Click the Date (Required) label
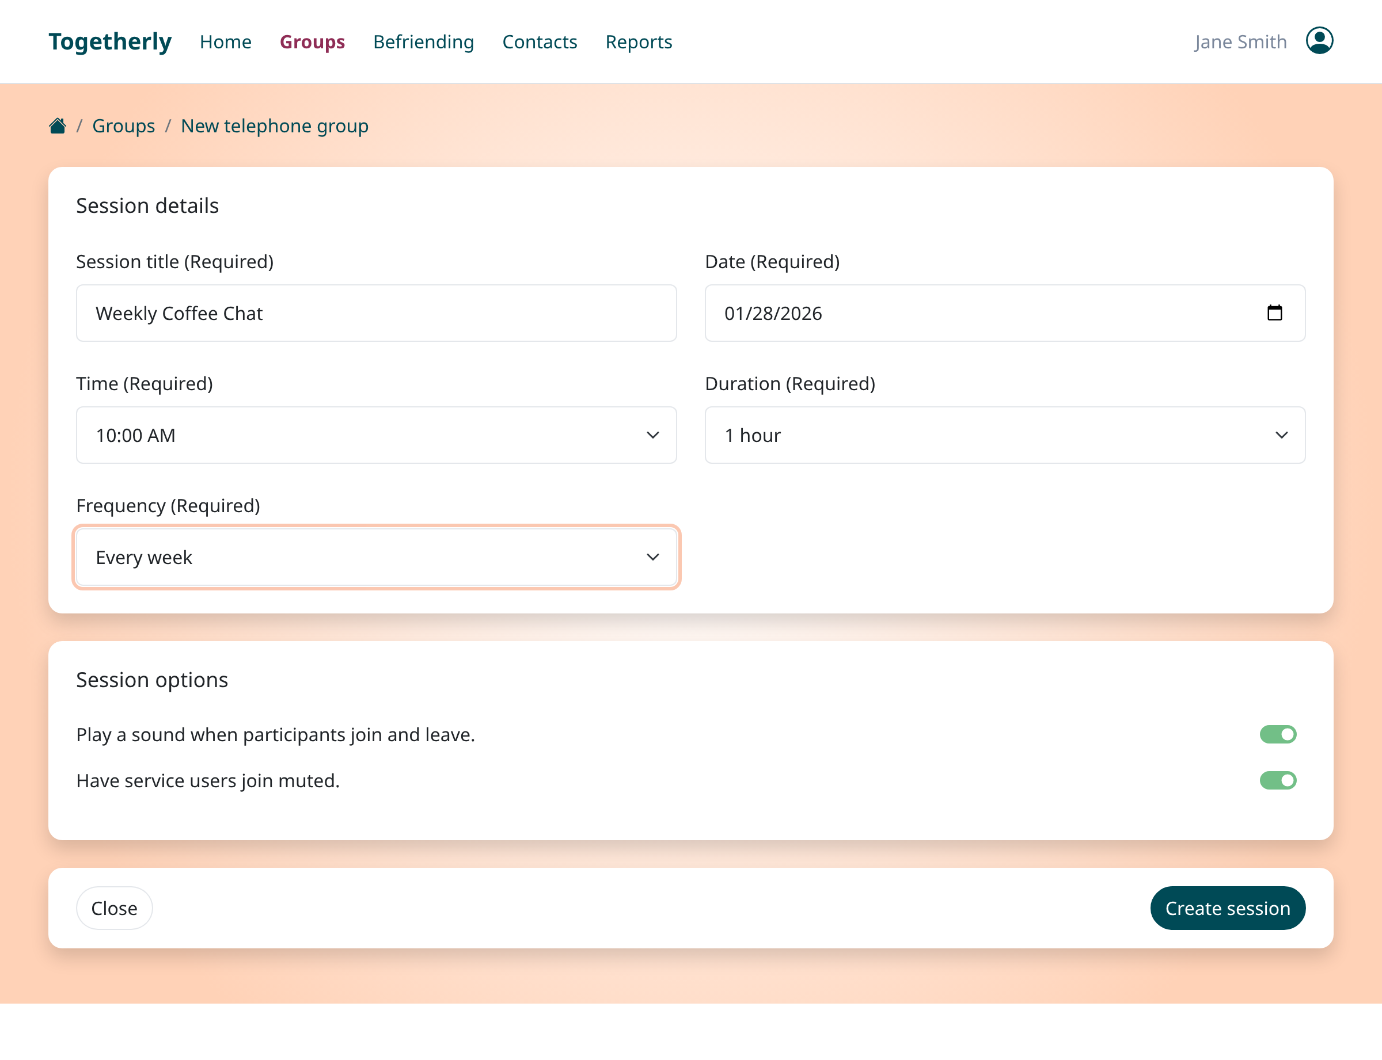Viewport: 1382px width, 1060px height. pyautogui.click(x=772, y=261)
